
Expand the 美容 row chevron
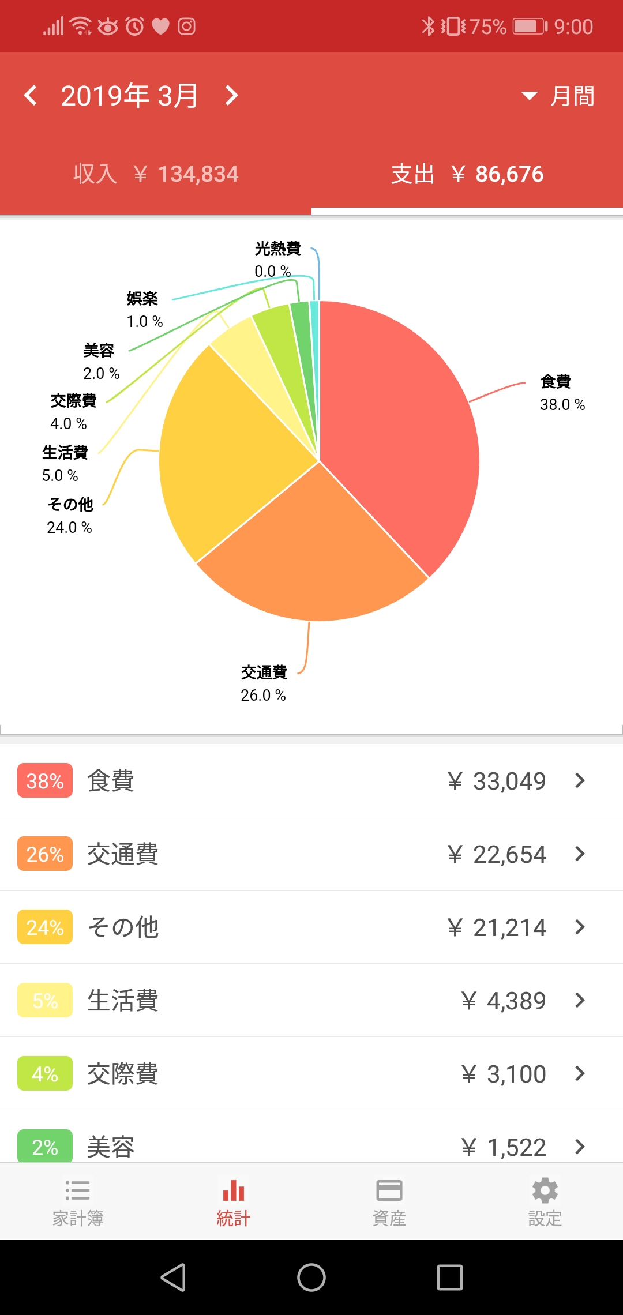click(580, 1147)
